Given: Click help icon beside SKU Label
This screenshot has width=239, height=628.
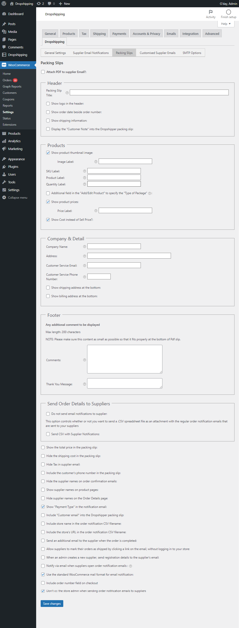Looking at the screenshot, I should (85, 171).
